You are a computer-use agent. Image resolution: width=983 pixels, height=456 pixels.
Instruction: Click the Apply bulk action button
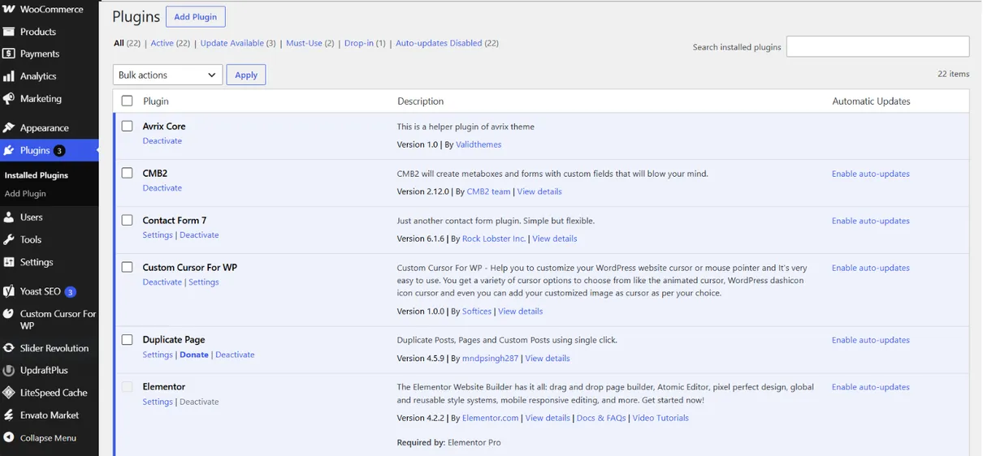coord(246,75)
